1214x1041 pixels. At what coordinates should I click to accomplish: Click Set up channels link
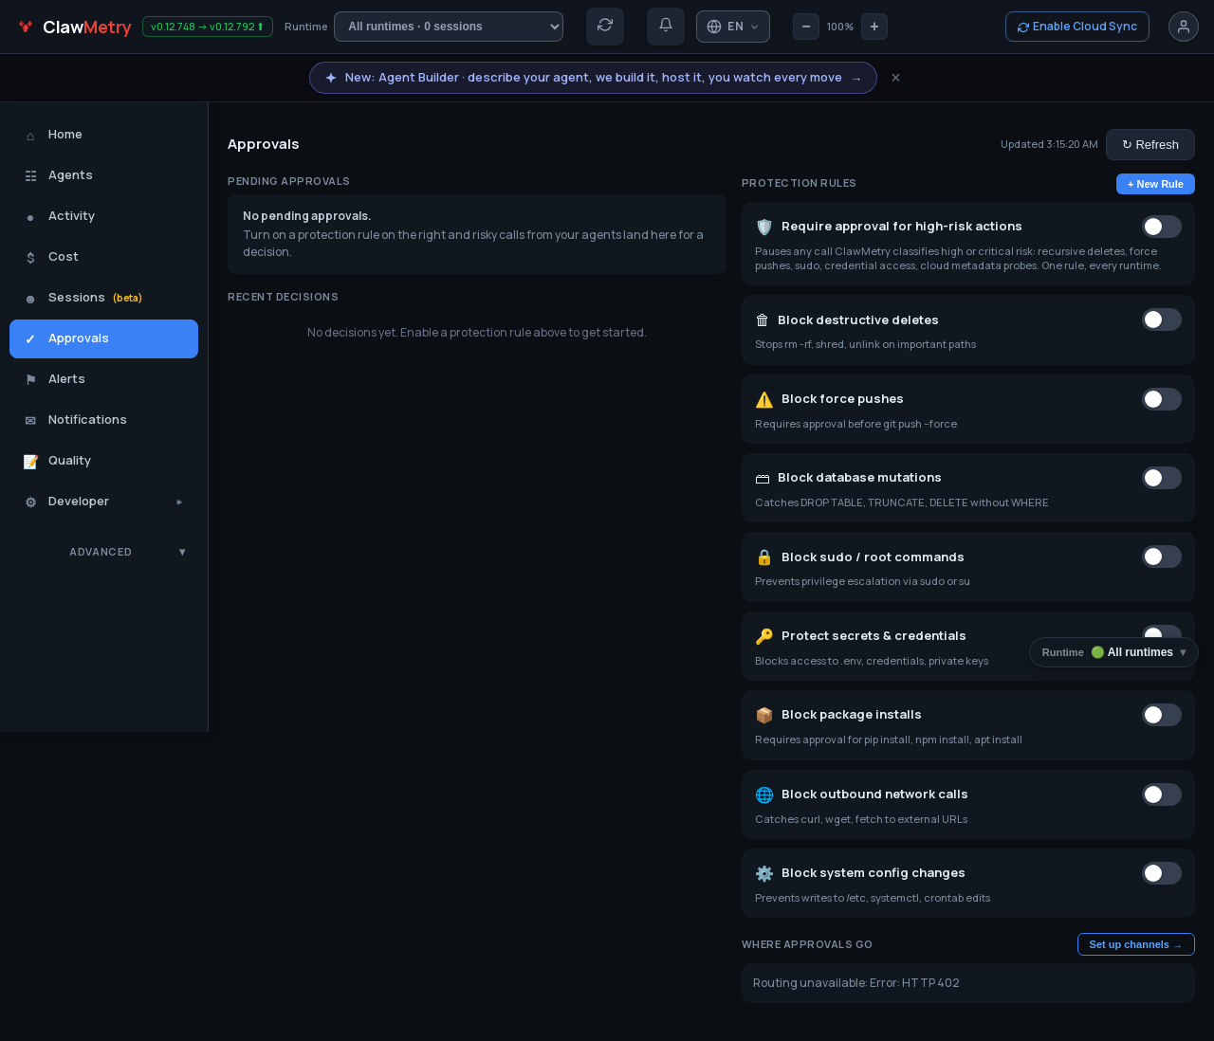1136,944
